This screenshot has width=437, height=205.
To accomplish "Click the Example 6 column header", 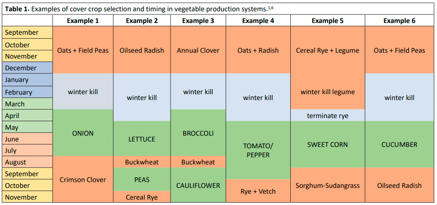I will click(399, 21).
